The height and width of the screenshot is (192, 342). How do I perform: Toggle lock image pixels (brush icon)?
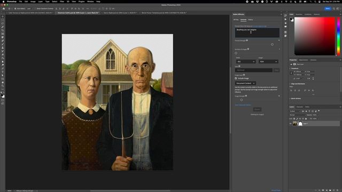[x=297, y=118]
